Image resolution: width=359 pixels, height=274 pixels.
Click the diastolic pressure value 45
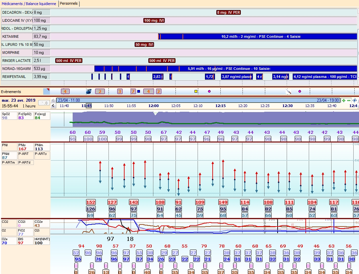(178, 215)
